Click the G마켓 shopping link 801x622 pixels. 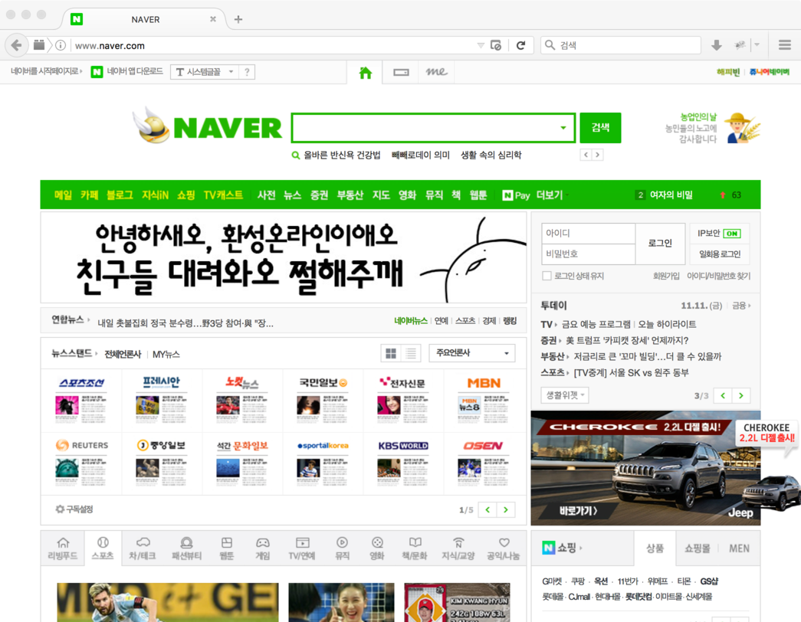pos(552,581)
